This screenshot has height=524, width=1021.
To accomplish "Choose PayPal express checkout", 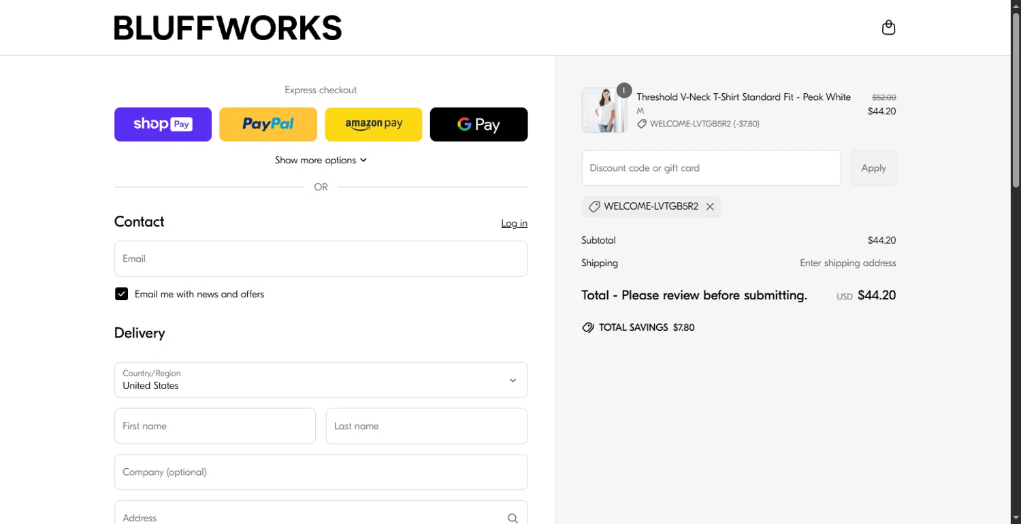I will [x=268, y=125].
